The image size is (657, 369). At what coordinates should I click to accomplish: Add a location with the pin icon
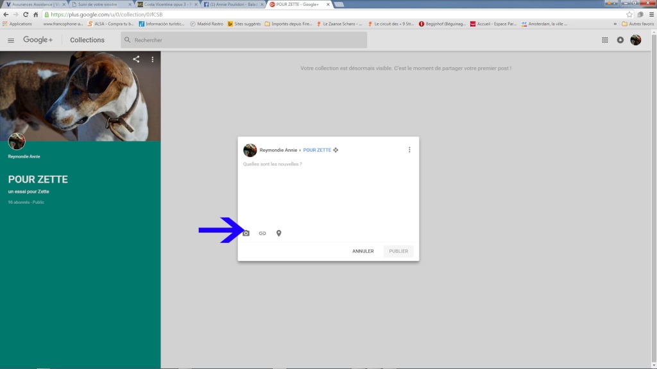(x=278, y=233)
